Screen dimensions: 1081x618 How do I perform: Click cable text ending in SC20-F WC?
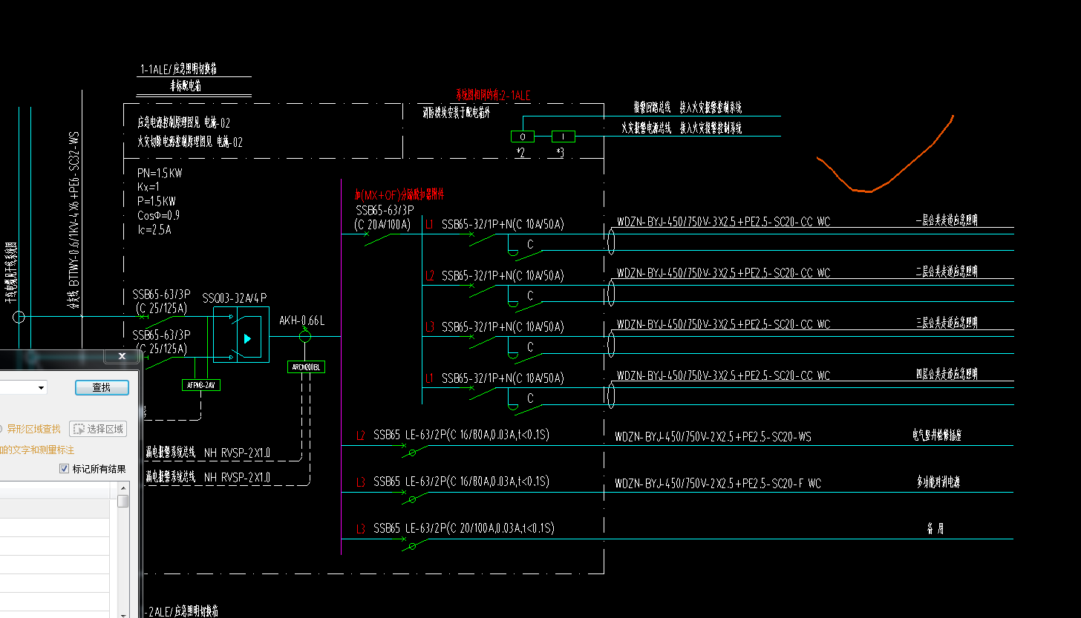tap(718, 484)
